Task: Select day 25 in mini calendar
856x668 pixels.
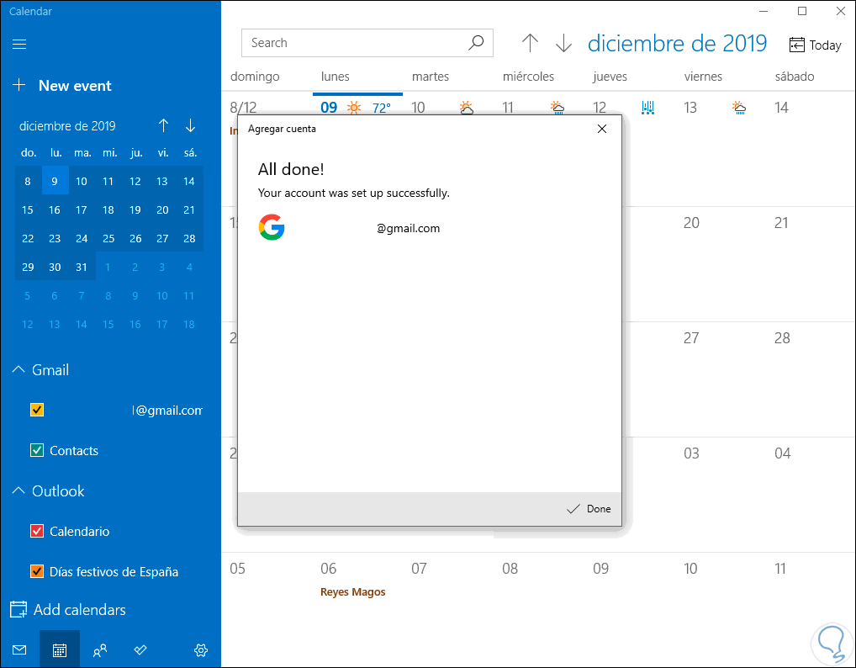Action: point(108,238)
